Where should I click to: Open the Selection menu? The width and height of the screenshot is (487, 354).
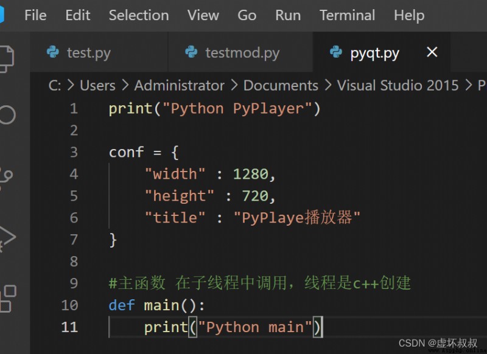click(x=139, y=15)
